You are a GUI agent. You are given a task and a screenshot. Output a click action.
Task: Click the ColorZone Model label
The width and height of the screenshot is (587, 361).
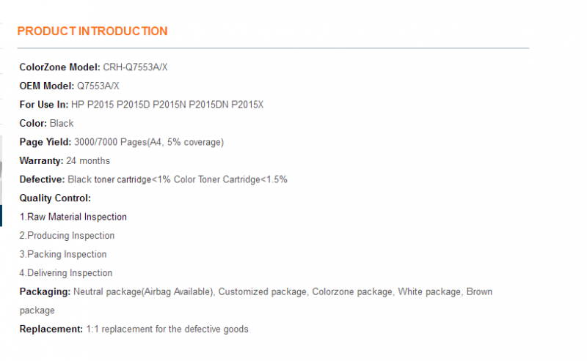coord(59,67)
